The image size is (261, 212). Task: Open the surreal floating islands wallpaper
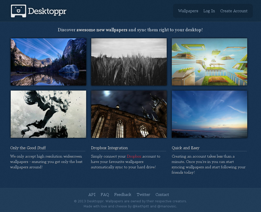209,62
